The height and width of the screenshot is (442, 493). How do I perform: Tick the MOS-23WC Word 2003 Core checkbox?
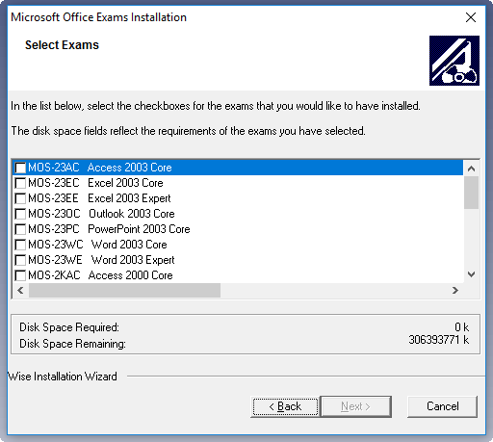coord(20,245)
